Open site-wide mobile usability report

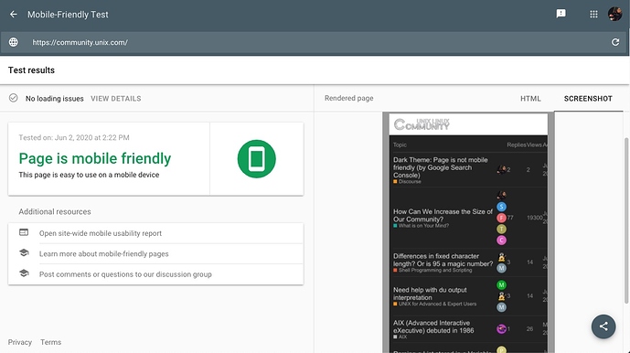tap(101, 233)
